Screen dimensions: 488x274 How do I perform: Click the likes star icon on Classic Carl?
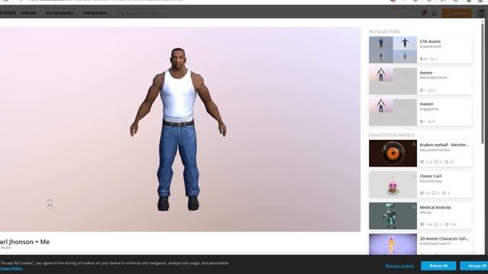pos(444,193)
